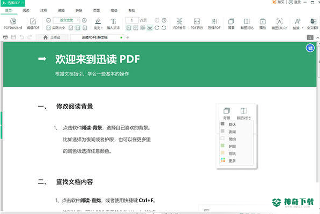Open the 高亮 highlight dropdown
Viewport: 320px width, 214px height.
(98, 24)
